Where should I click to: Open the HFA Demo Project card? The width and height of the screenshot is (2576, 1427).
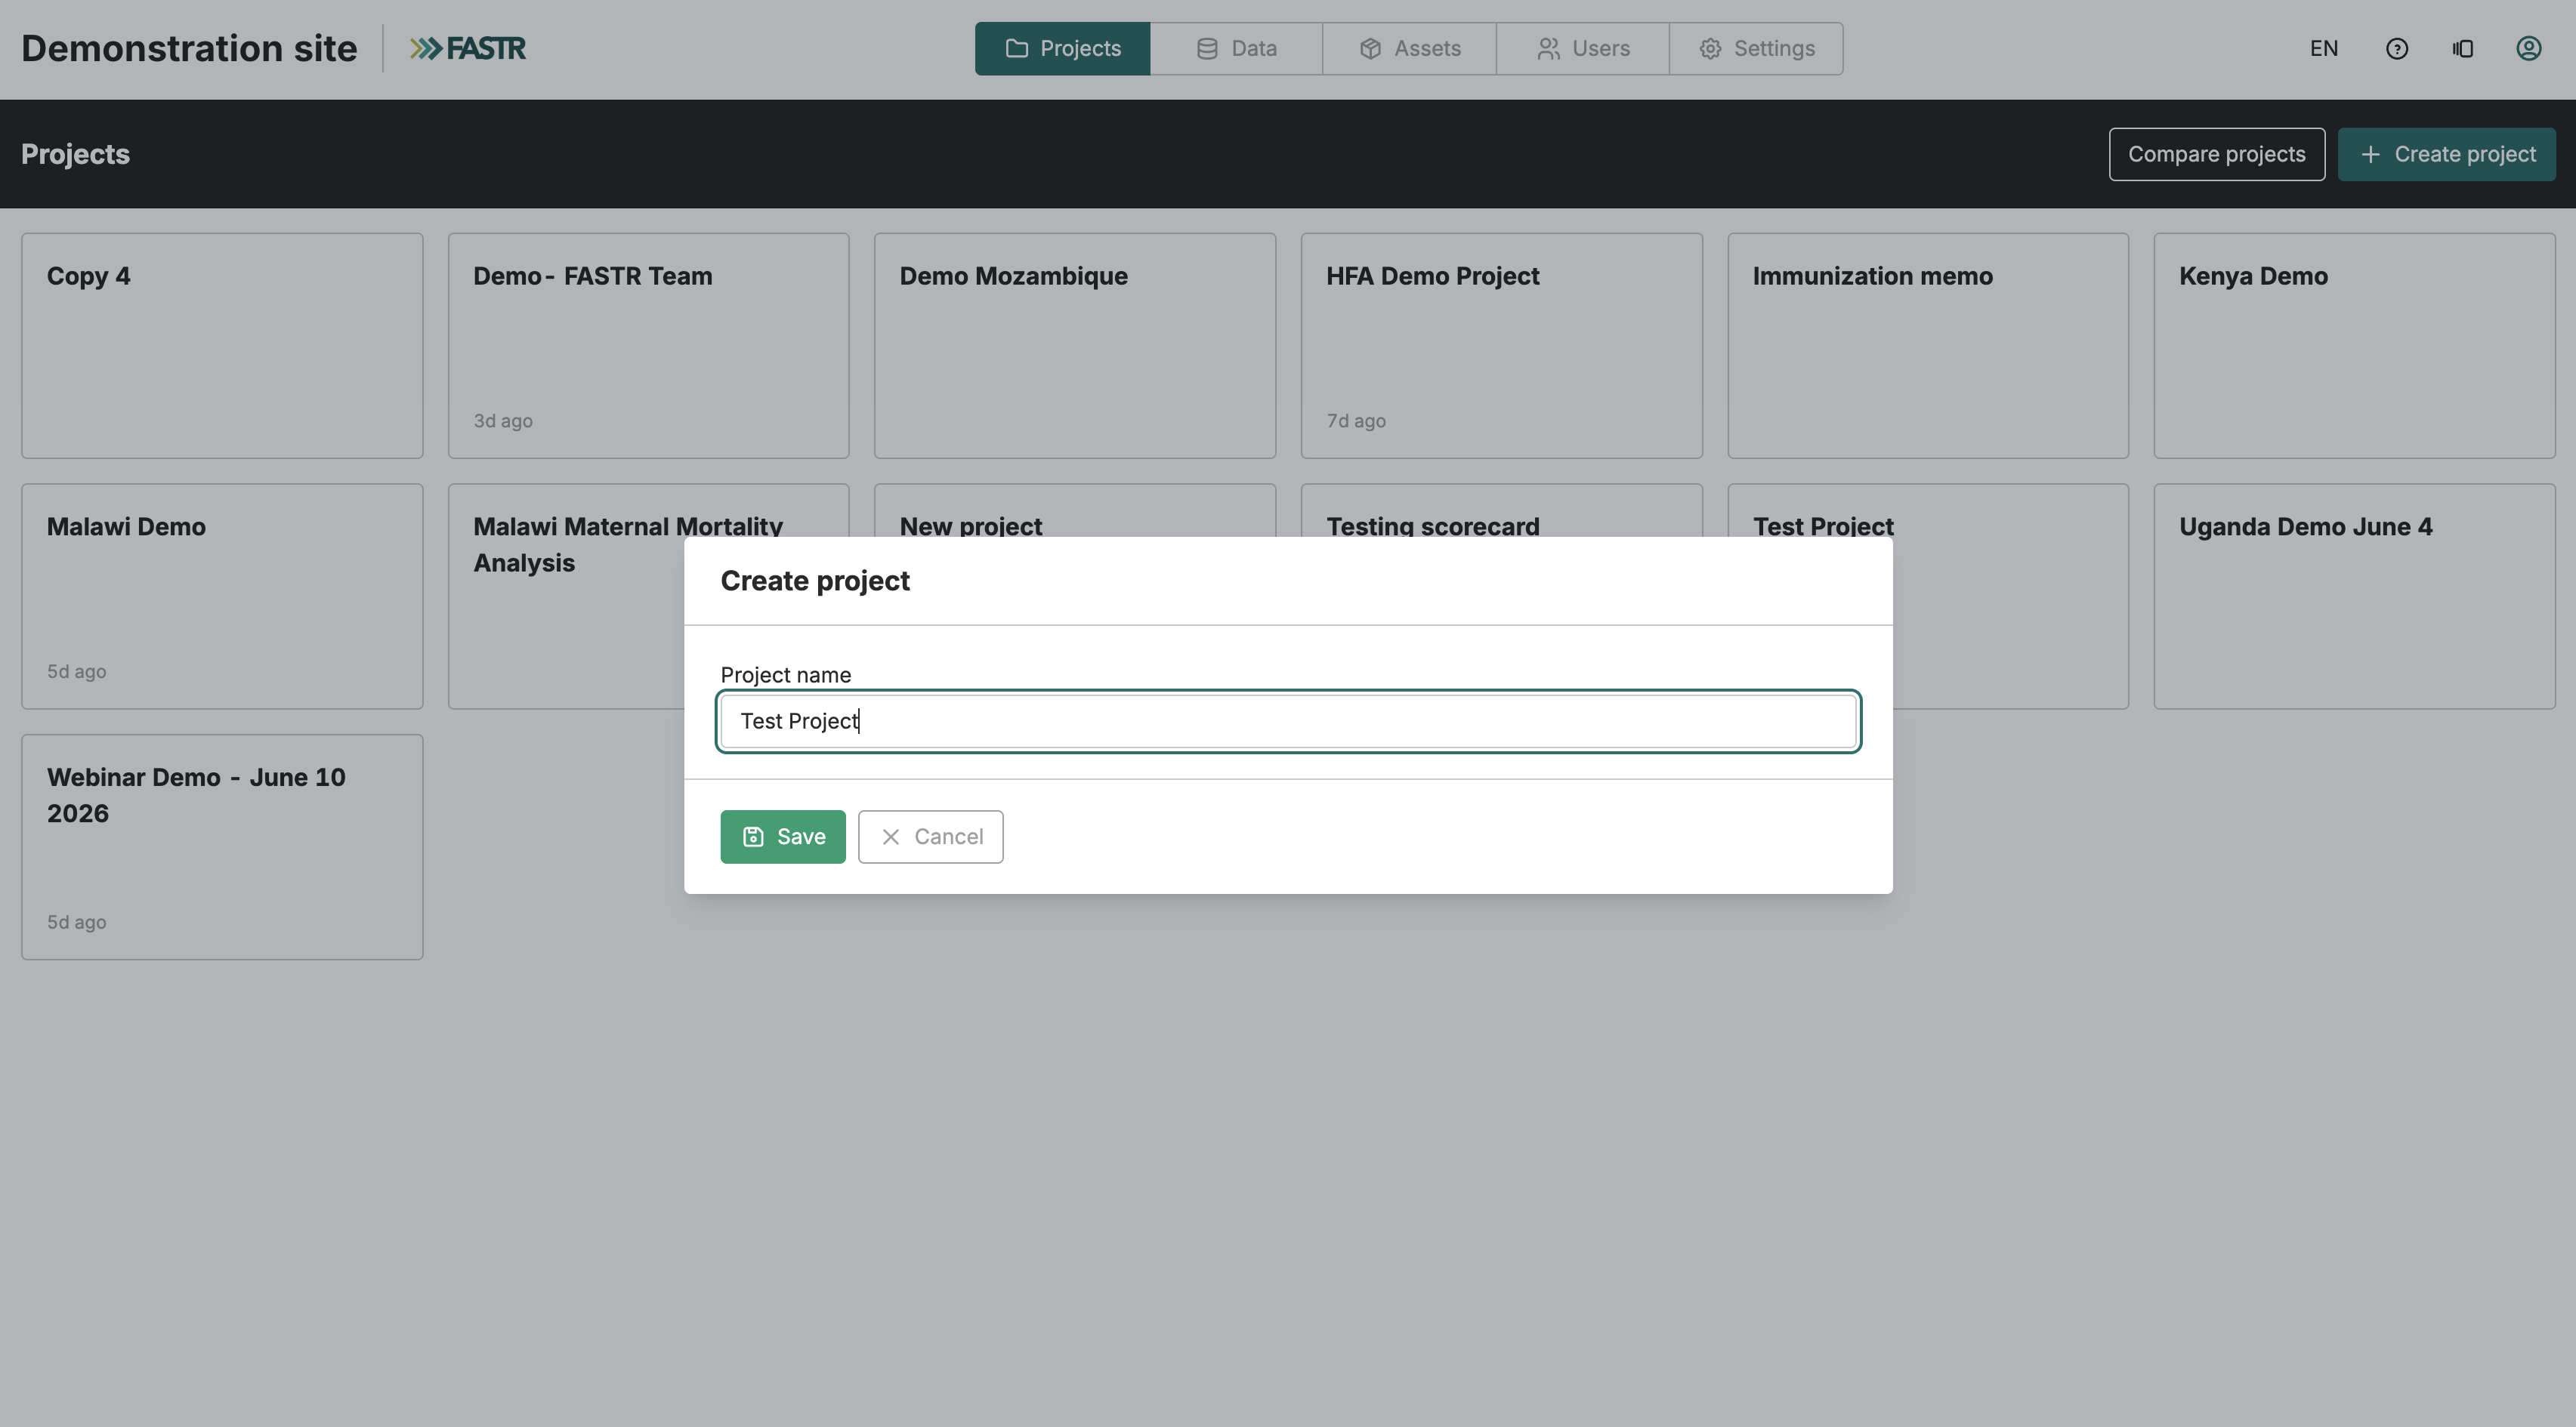[1501, 346]
